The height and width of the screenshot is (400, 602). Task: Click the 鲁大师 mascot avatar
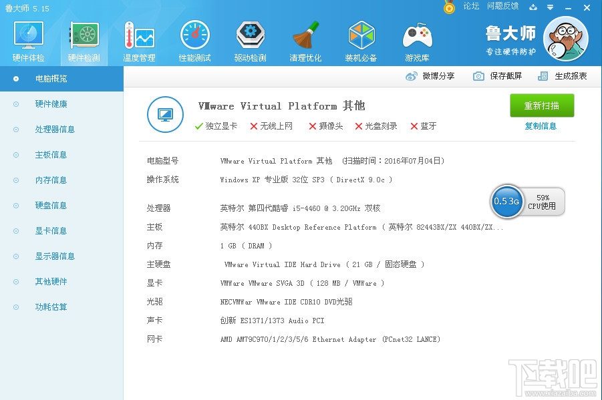[566, 38]
